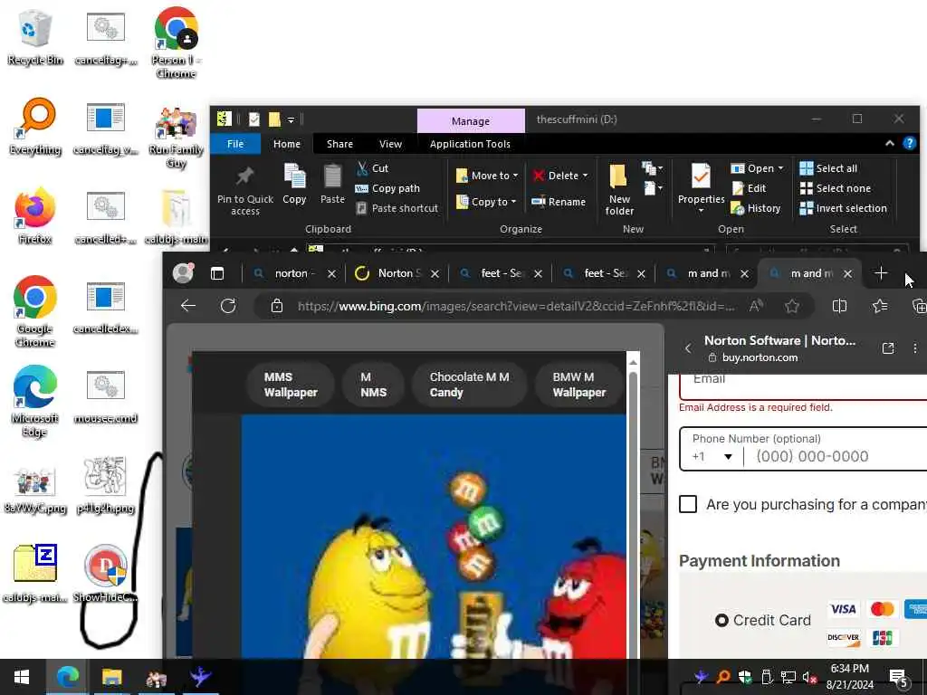Click the Edge address bar URL
Image resolution: width=927 pixels, height=695 pixels.
[x=516, y=306]
